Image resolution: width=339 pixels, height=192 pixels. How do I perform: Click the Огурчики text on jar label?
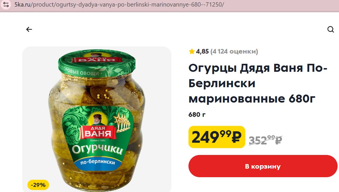(98, 149)
